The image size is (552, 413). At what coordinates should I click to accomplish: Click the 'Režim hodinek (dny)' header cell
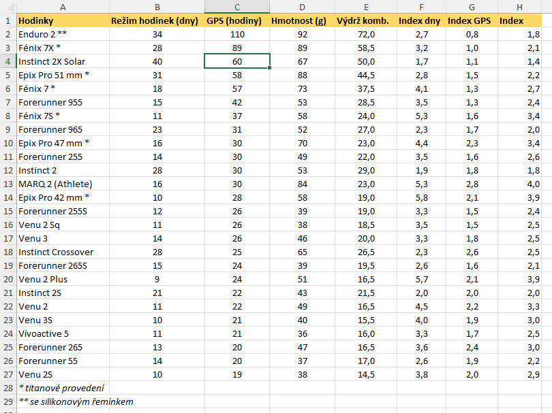(x=157, y=20)
